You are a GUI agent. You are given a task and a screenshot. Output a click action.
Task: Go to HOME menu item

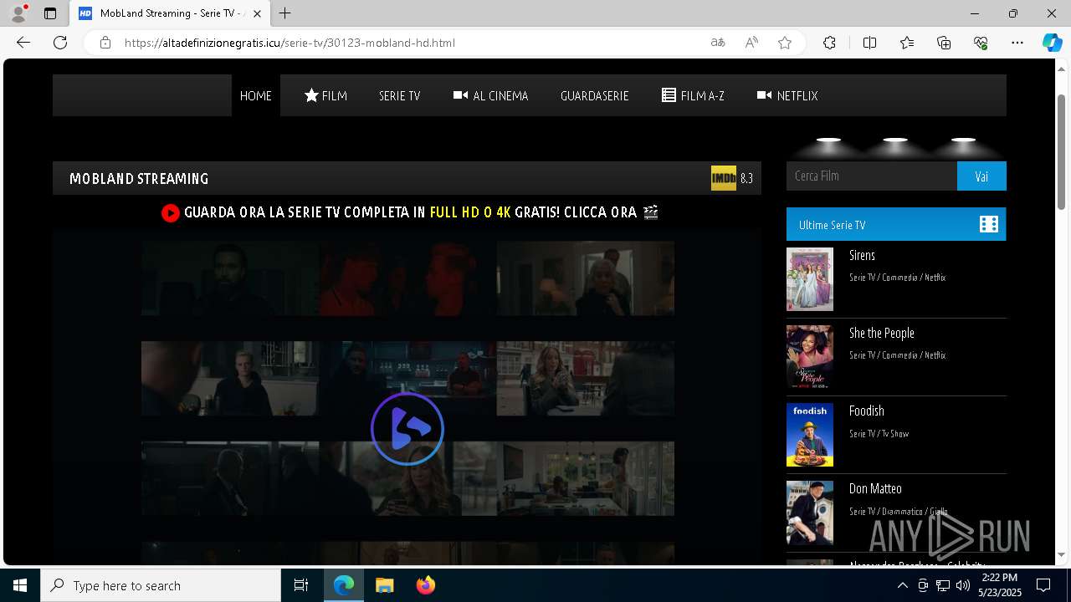tap(256, 95)
